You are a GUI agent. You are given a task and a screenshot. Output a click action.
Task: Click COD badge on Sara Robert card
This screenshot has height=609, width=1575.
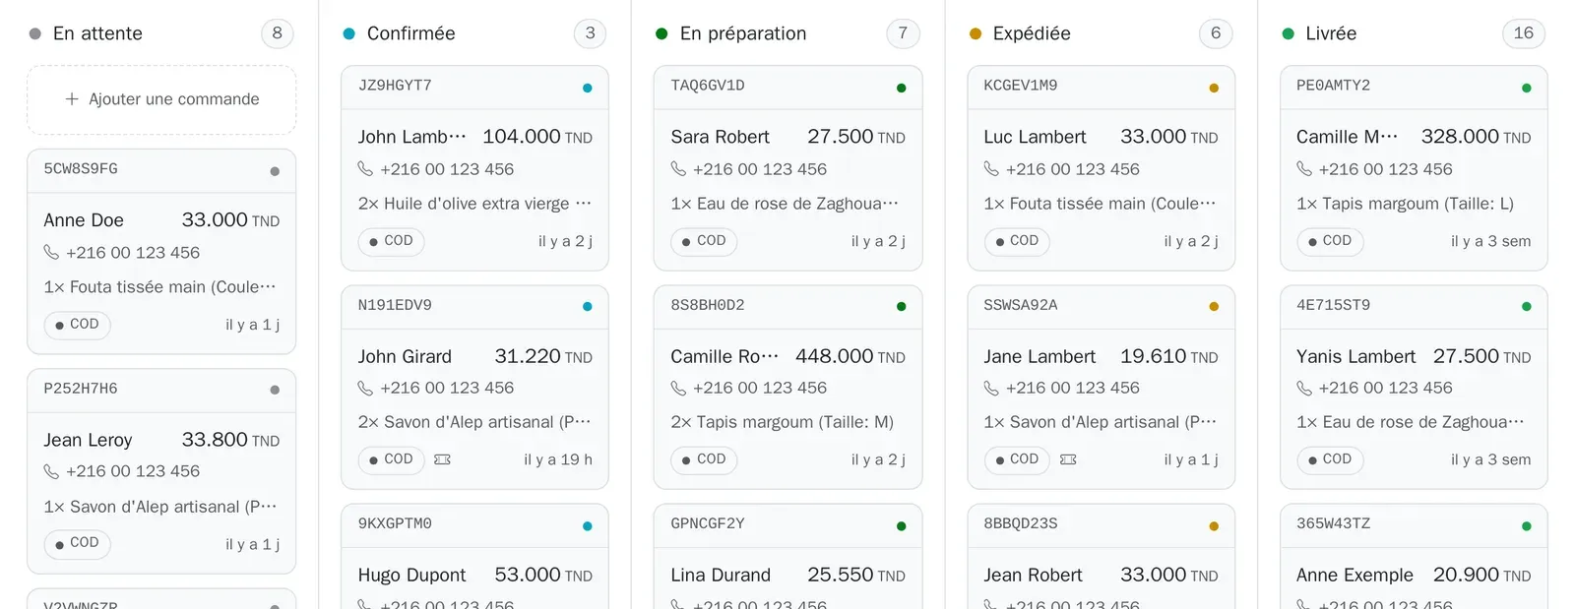[x=704, y=241]
